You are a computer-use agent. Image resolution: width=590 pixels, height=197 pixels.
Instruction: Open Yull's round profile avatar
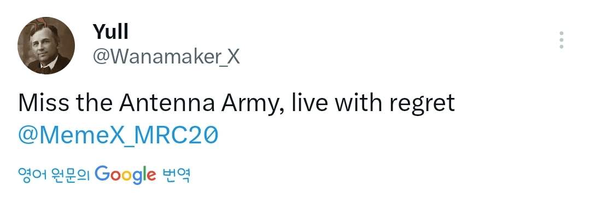click(46, 45)
